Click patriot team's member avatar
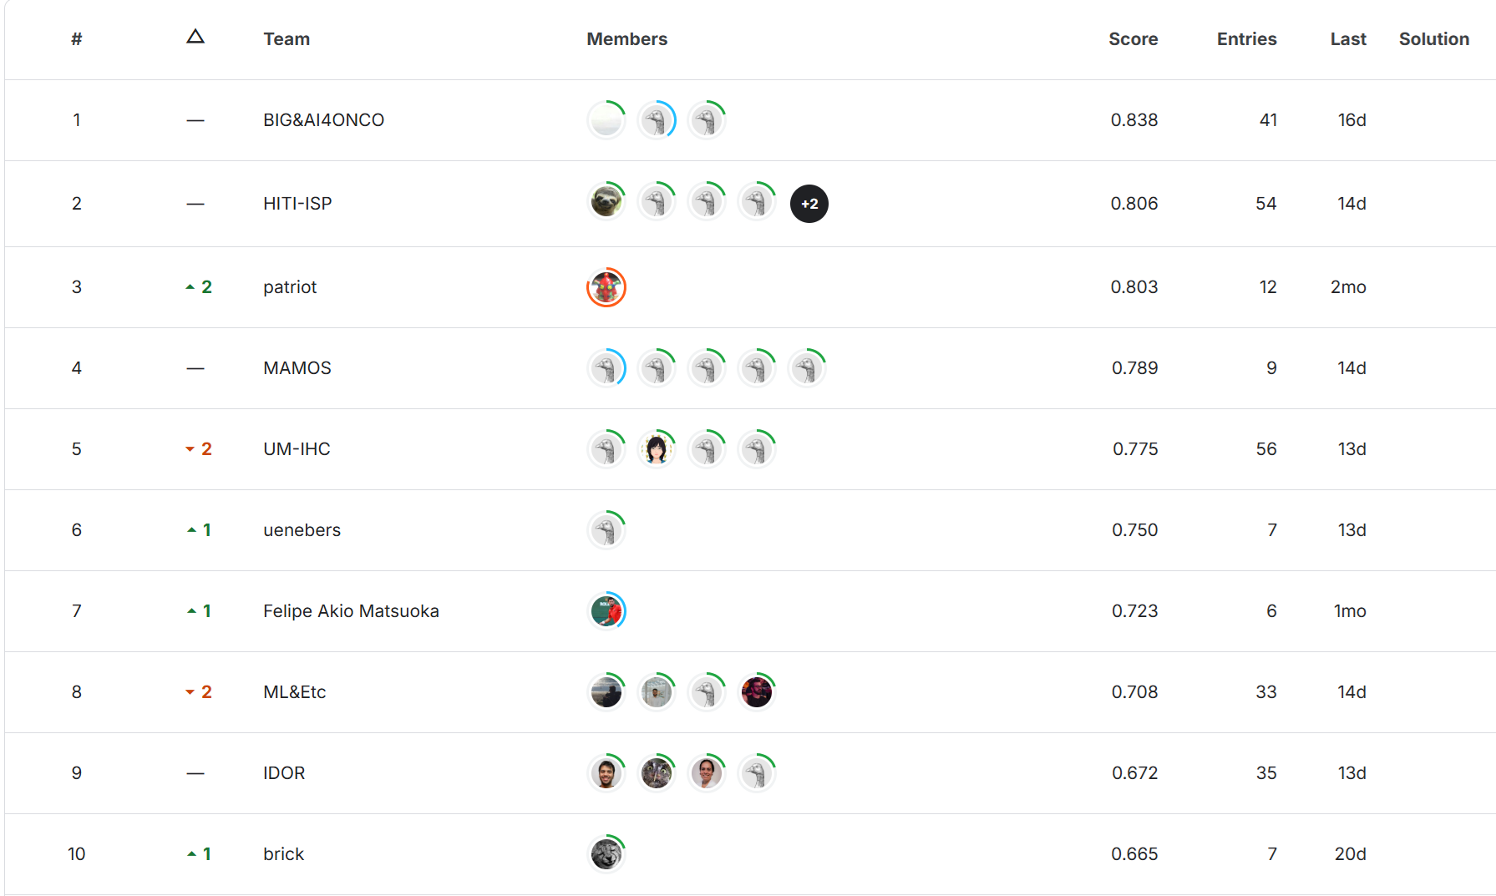The height and width of the screenshot is (896, 1496). click(x=606, y=287)
